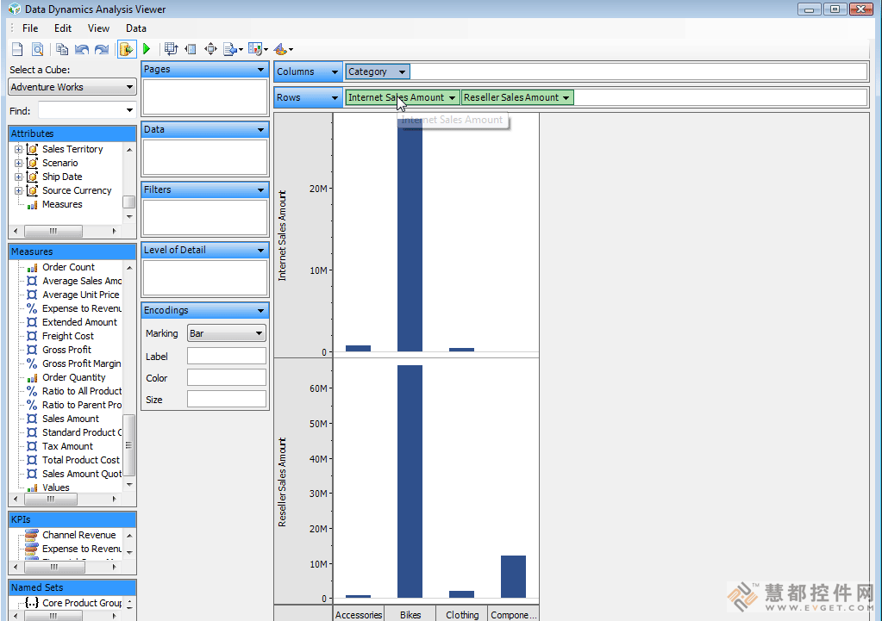The image size is (882, 621).
Task: Select the Sales Amount measure
Action: pyautogui.click(x=71, y=419)
